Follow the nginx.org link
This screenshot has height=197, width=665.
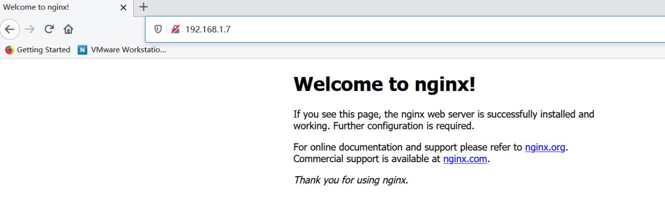[545, 147]
